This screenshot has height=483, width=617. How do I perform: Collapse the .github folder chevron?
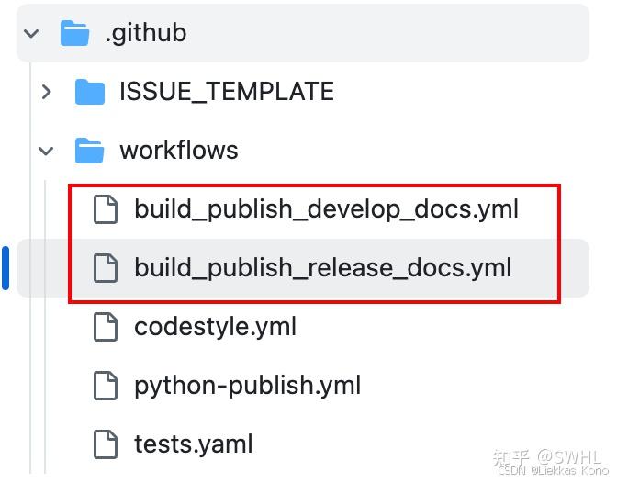tap(32, 34)
